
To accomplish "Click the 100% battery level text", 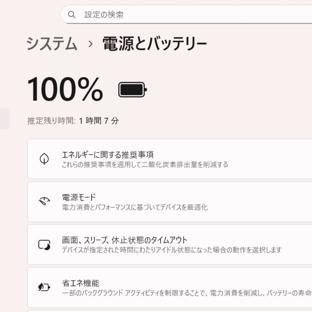I will 65,89.
